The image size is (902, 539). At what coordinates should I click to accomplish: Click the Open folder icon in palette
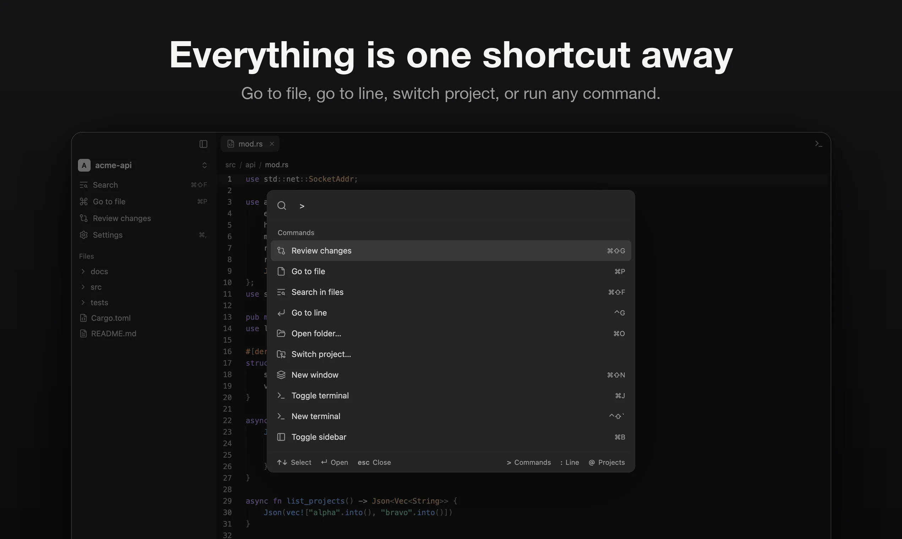(281, 333)
